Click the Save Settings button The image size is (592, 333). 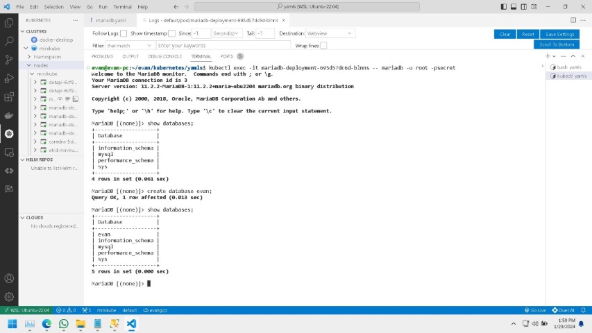click(560, 34)
